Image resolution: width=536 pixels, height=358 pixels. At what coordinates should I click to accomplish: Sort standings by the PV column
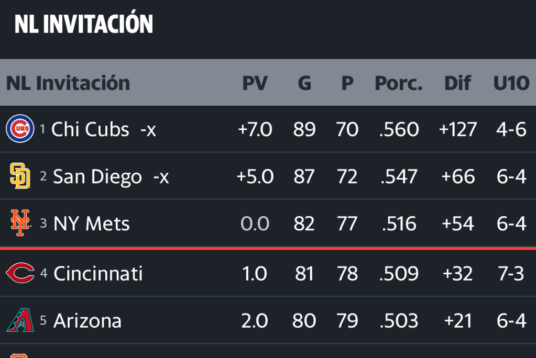(255, 83)
